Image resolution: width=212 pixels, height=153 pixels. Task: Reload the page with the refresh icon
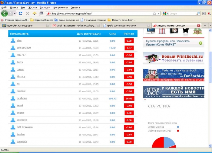(x=21, y=14)
